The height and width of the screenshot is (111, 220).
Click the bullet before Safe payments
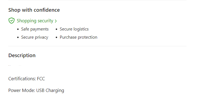pos(18,29)
